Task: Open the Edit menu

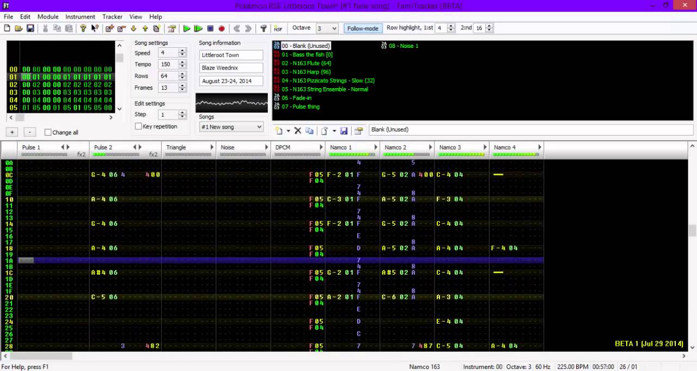Action: pos(26,17)
